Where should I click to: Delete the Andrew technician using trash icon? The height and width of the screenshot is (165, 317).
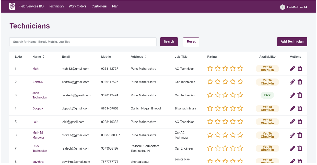300,82
